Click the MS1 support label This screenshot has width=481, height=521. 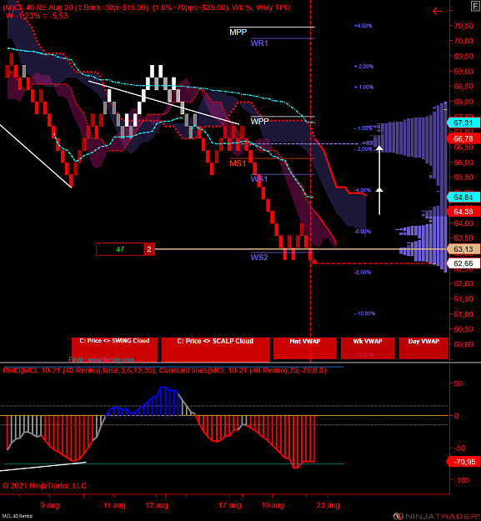[238, 163]
